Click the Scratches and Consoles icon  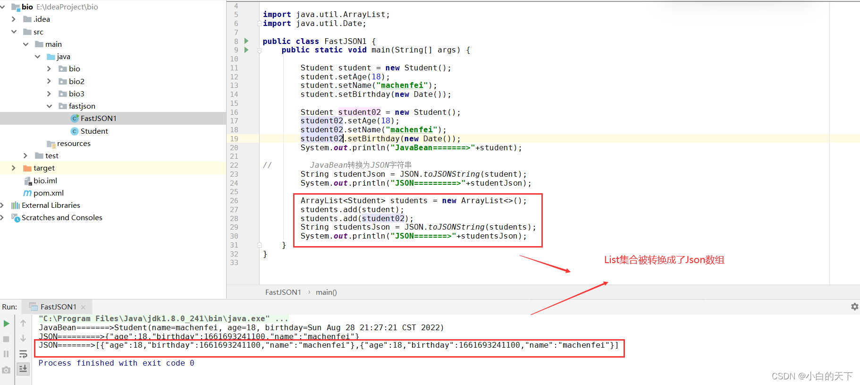(x=16, y=217)
